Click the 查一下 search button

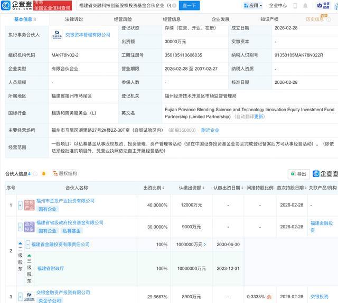(x=188, y=6)
